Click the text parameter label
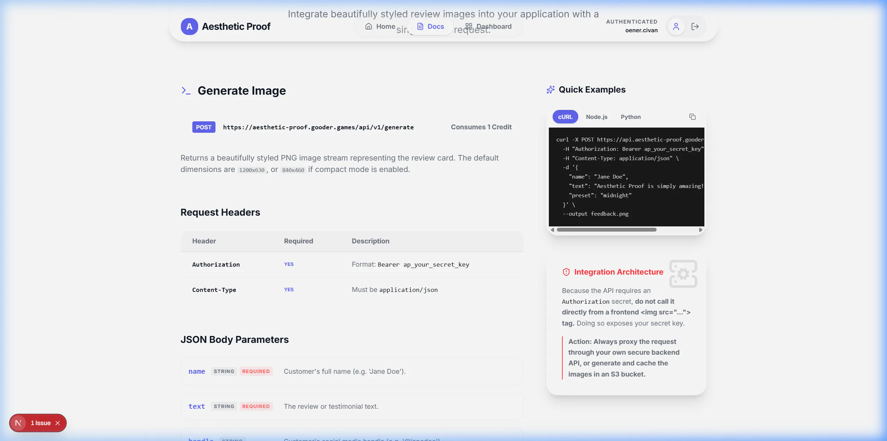The image size is (887, 441). (197, 406)
